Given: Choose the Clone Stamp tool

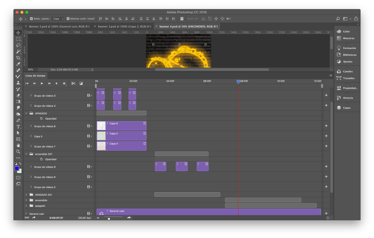Looking at the screenshot, I should [x=18, y=82].
